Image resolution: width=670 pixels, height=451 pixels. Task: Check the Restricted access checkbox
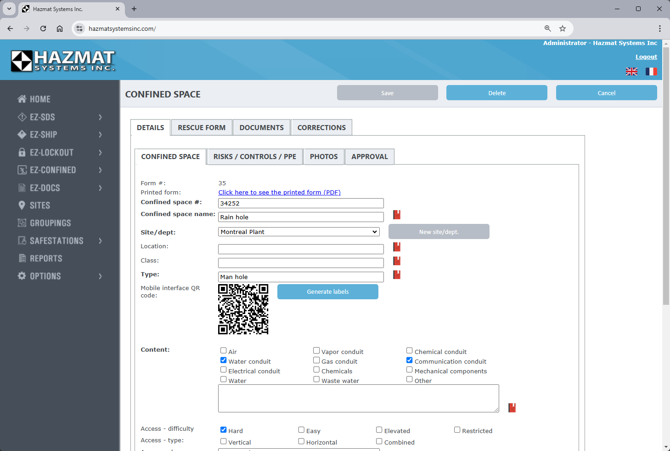click(x=457, y=430)
